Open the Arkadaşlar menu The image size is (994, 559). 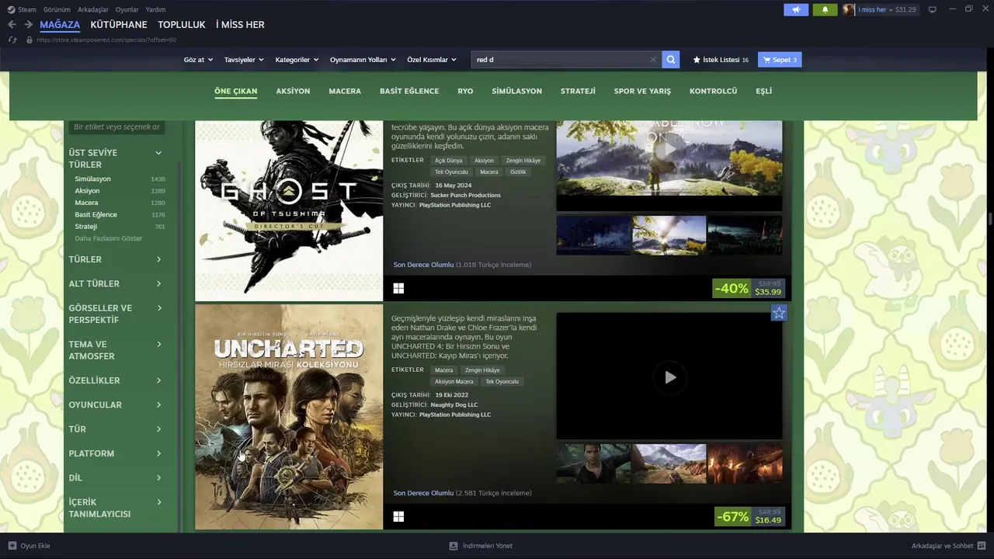pyautogui.click(x=93, y=9)
